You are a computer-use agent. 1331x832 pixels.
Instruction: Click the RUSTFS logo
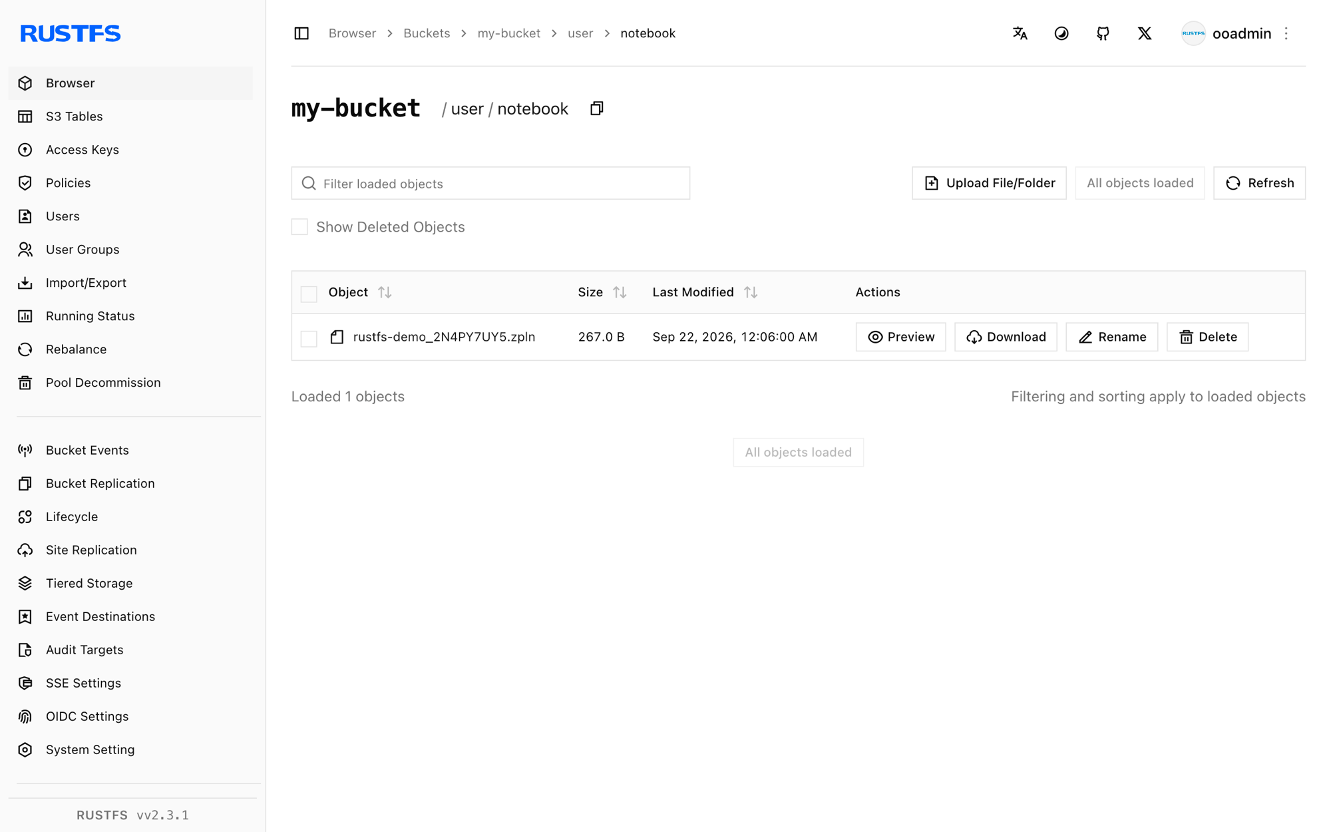(71, 33)
